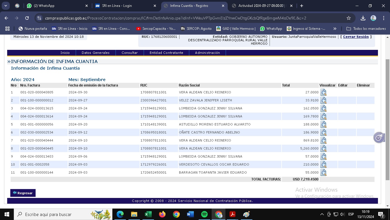
Task: Open the Consultar menu
Action: (x=130, y=53)
